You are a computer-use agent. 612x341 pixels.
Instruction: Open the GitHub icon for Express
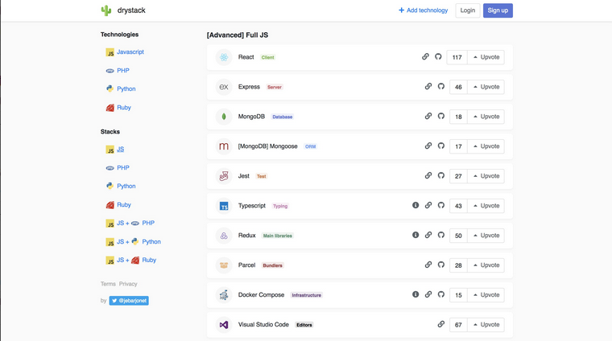[x=441, y=86]
